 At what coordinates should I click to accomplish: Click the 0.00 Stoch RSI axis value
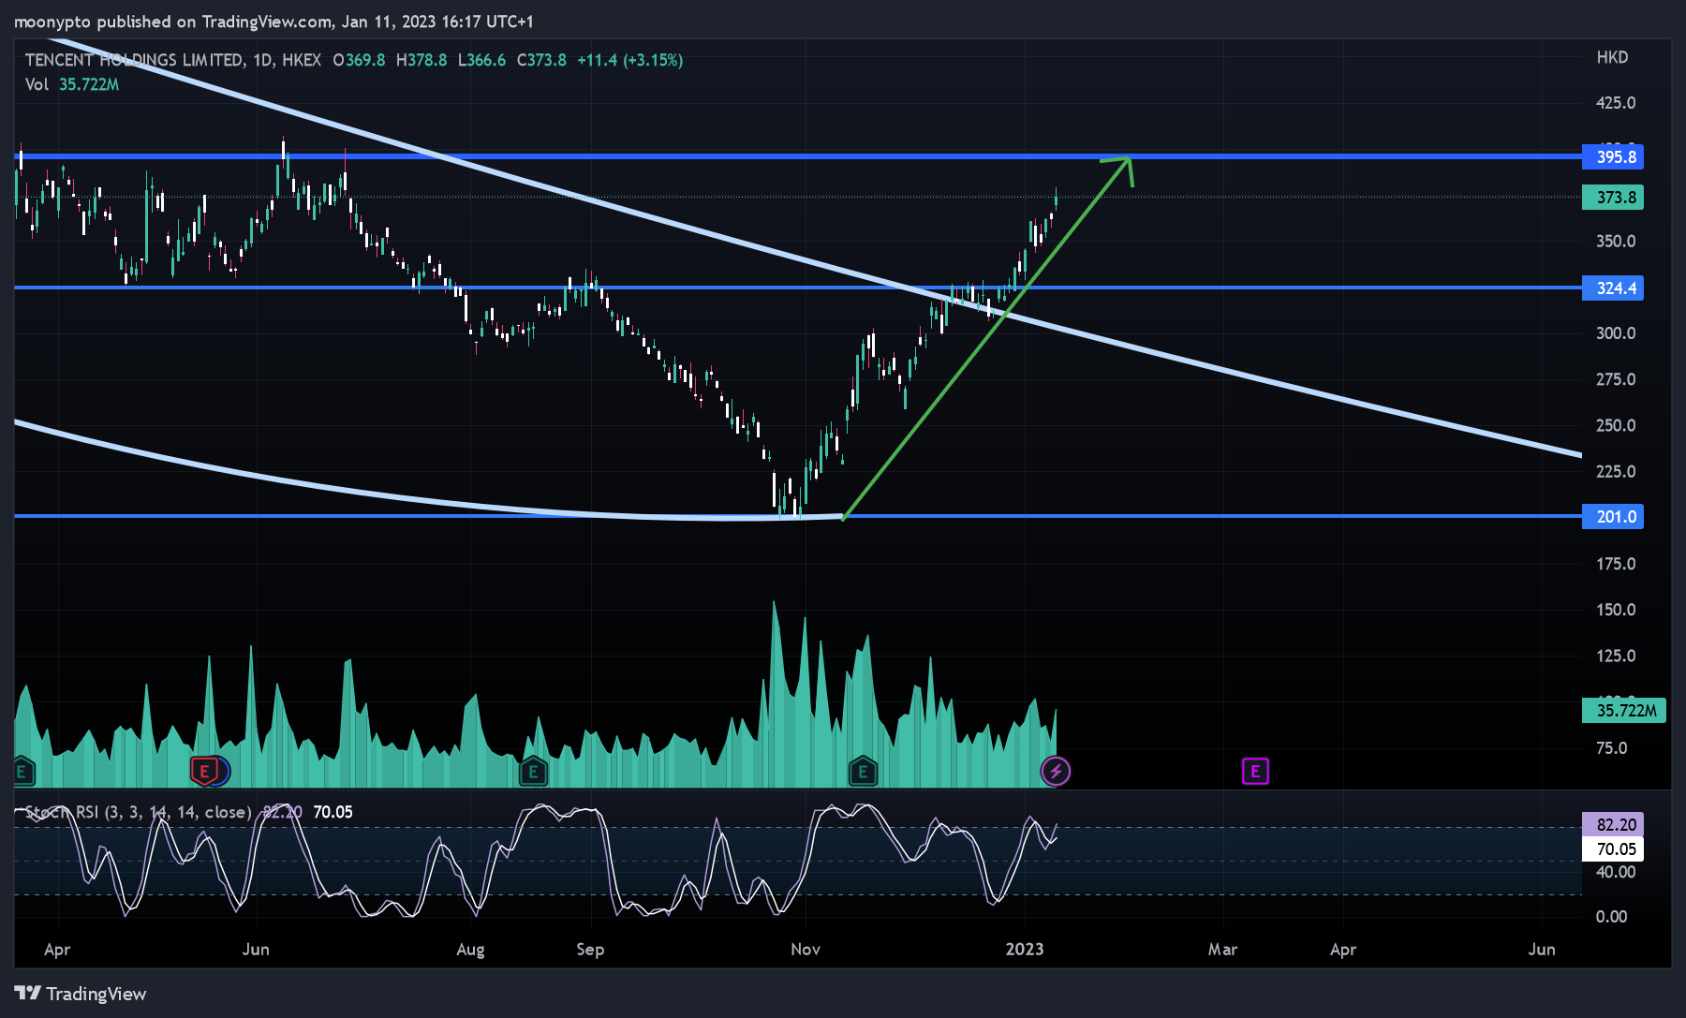point(1611,917)
